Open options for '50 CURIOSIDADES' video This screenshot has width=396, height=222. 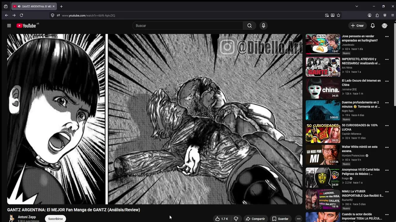pos(387,125)
